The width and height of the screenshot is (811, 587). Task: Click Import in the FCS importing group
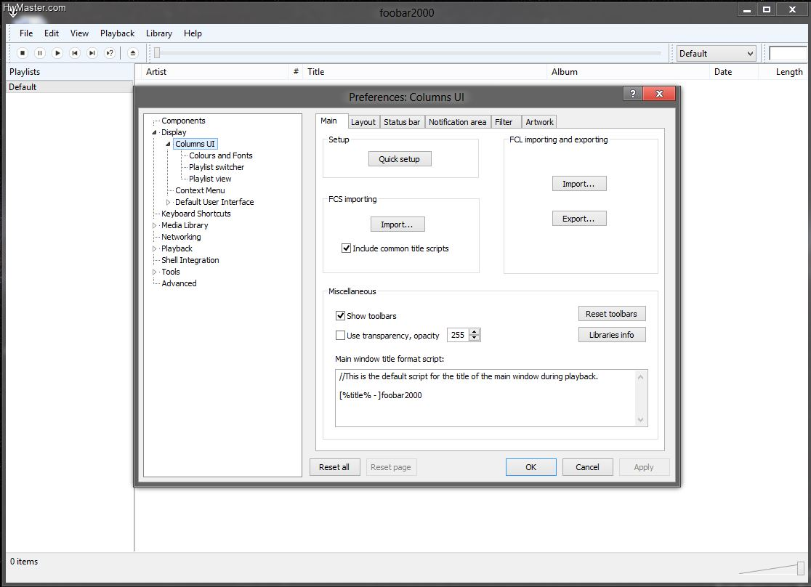(x=398, y=224)
